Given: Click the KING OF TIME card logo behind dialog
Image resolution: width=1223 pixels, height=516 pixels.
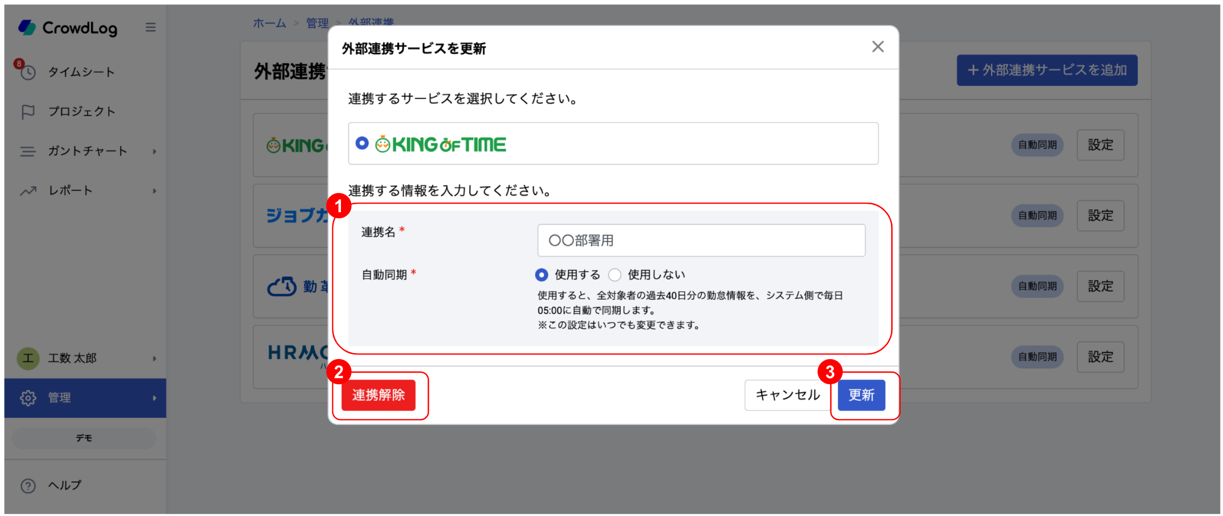Looking at the screenshot, I should pos(297,145).
